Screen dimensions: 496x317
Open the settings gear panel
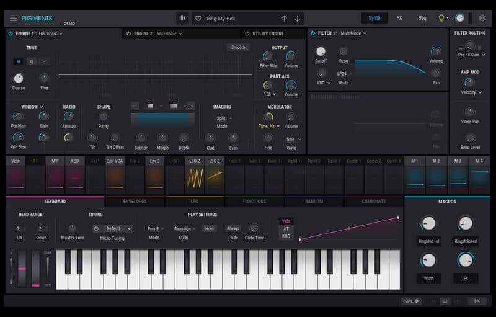coord(482,18)
